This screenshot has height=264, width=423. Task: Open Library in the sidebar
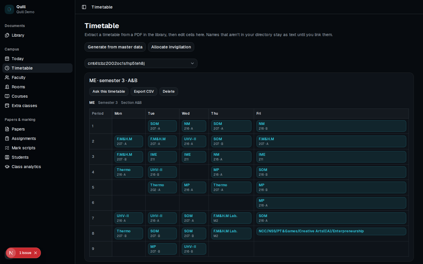38,35
